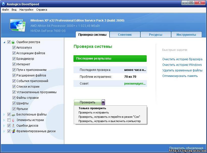Click the junk files disk icon
Viewport: 207px width, 153px height.
(13, 114)
